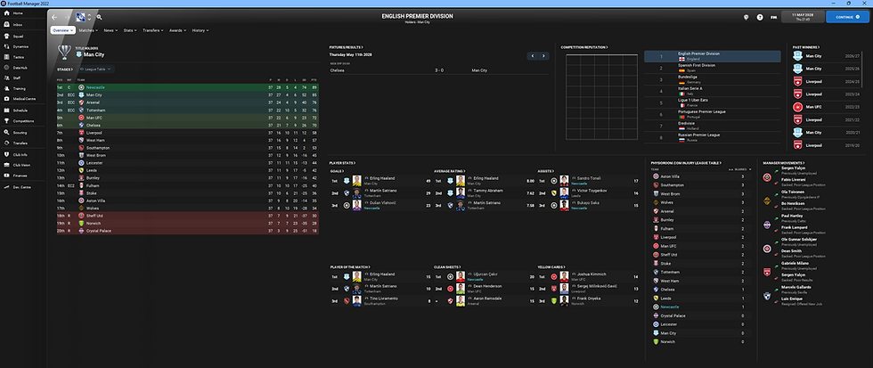Viewport: 873px width, 368px height.
Task: Click Man City title holders link
Action: pyautogui.click(x=94, y=54)
